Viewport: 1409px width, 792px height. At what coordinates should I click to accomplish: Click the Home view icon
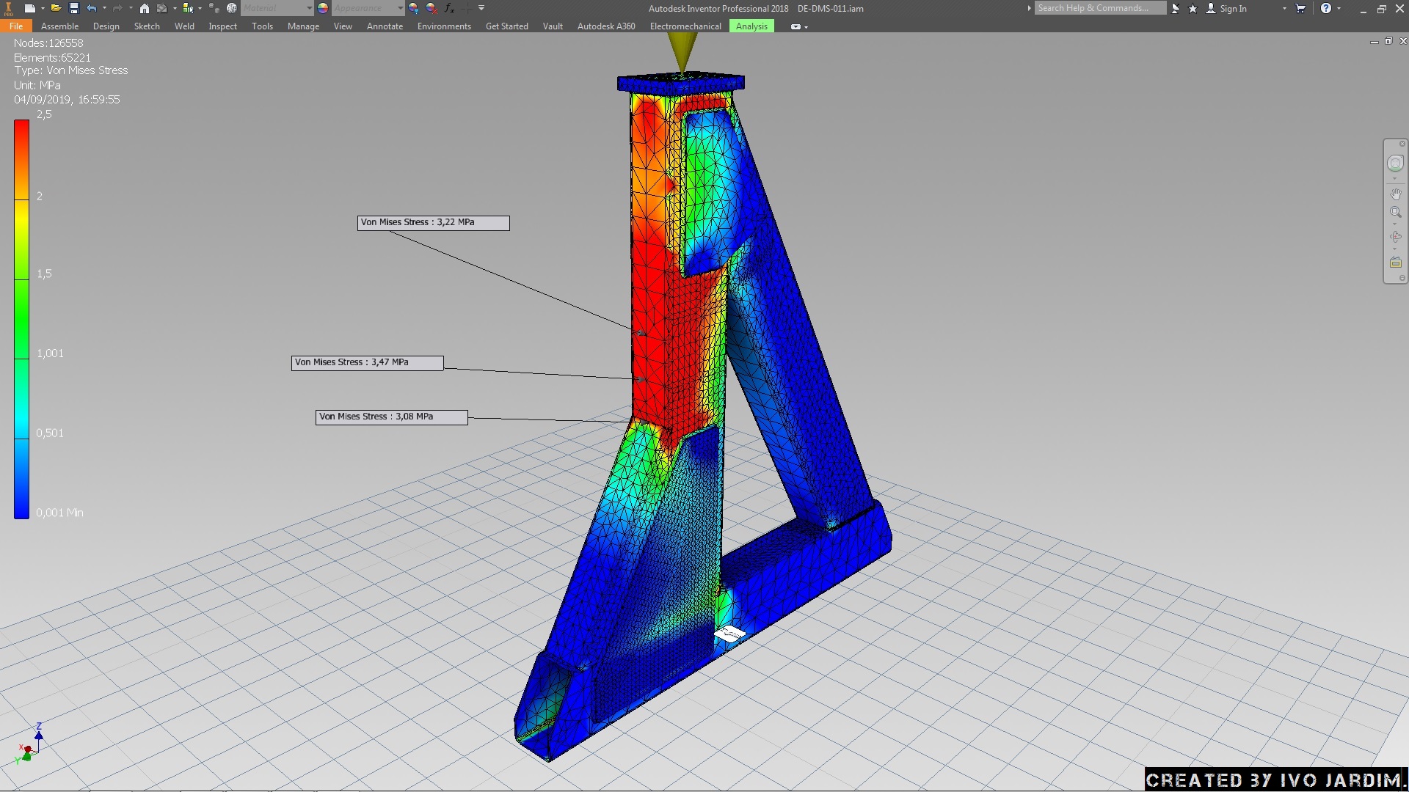(x=145, y=8)
